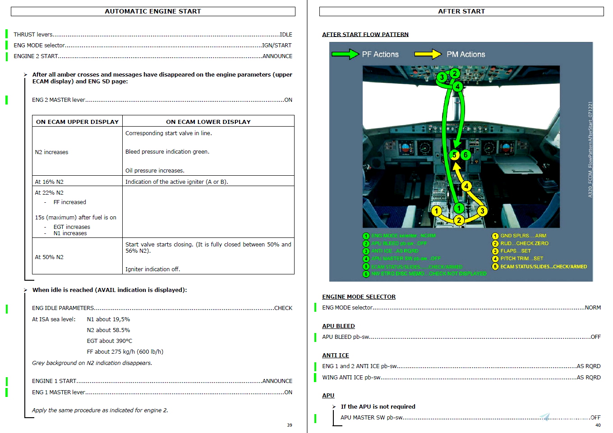Click yellow circle 3 on the pedestal
This screenshot has height=433, width=613.
click(482, 211)
